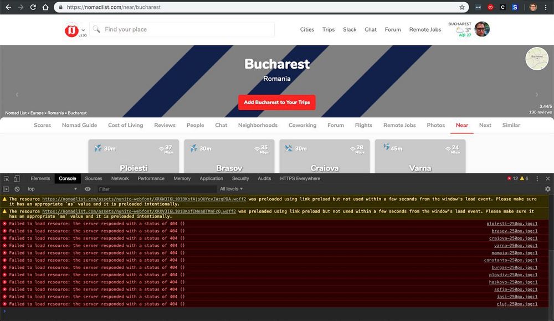Click Add Bucharest to Your Trips button
This screenshot has height=321, width=554.
[x=276, y=102]
